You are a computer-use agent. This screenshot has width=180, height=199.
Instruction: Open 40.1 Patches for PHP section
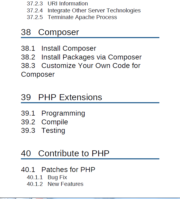click(58, 170)
